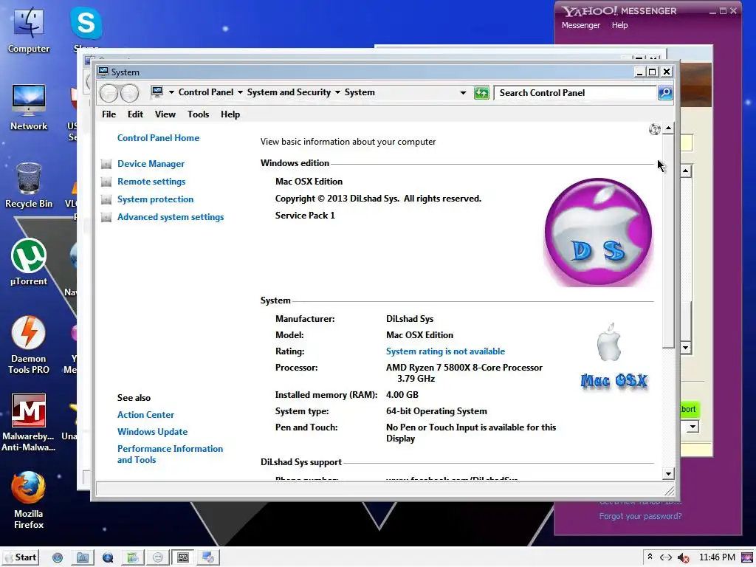The image size is (756, 567).
Task: Open Remote settings link
Action: 151,182
